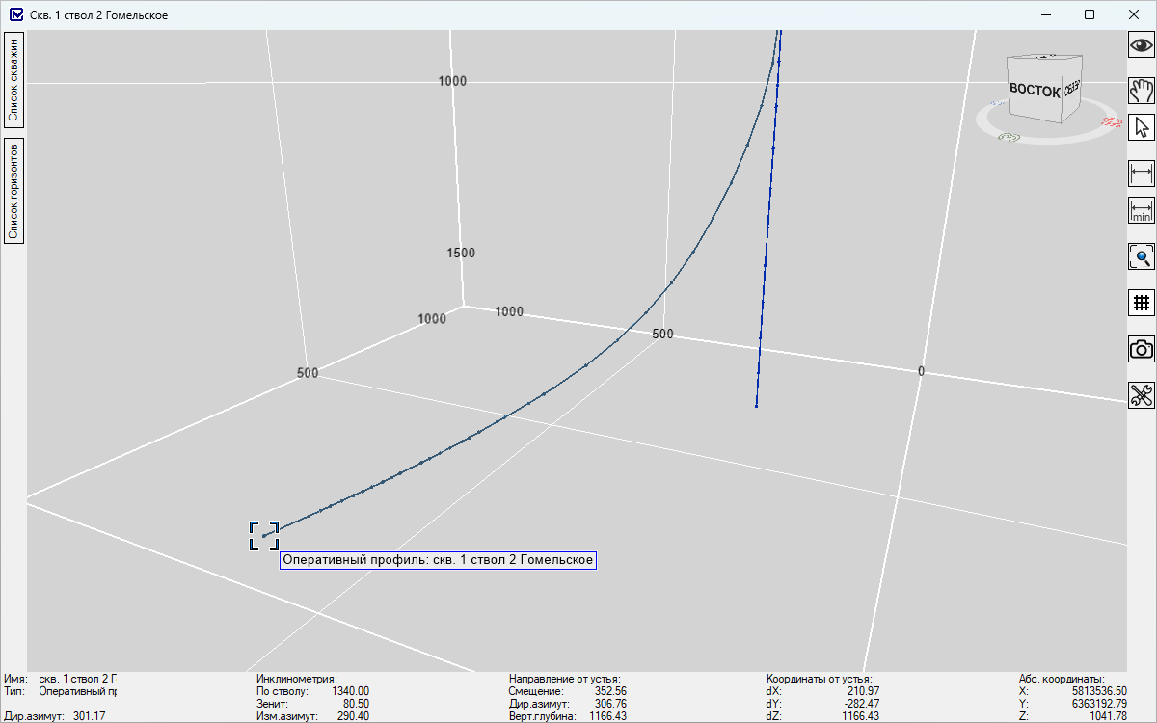Activate the distance measurement tool

(1142, 173)
